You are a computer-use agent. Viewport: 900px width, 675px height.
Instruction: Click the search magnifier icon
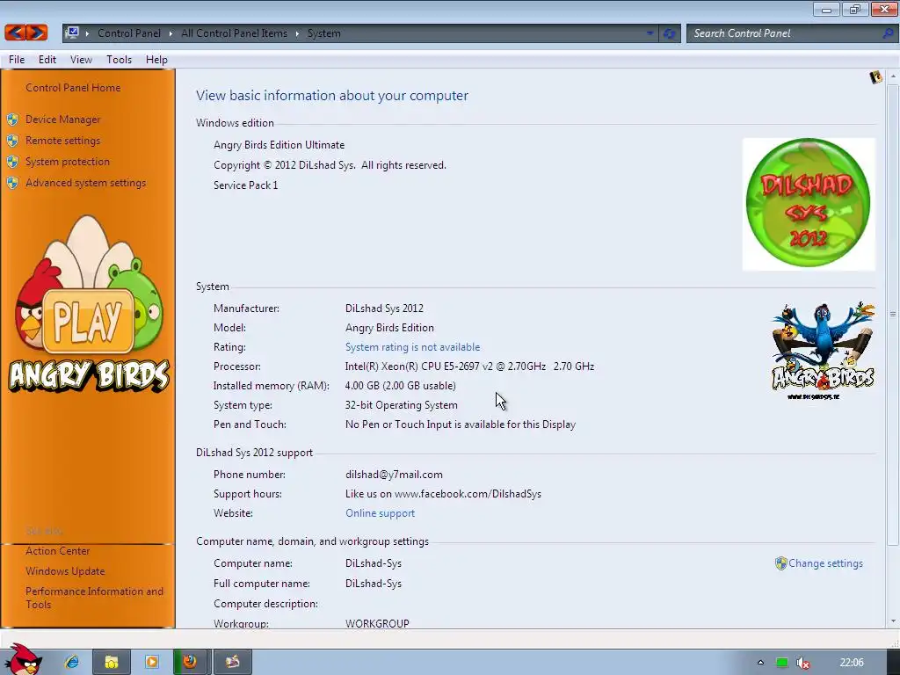tap(888, 33)
